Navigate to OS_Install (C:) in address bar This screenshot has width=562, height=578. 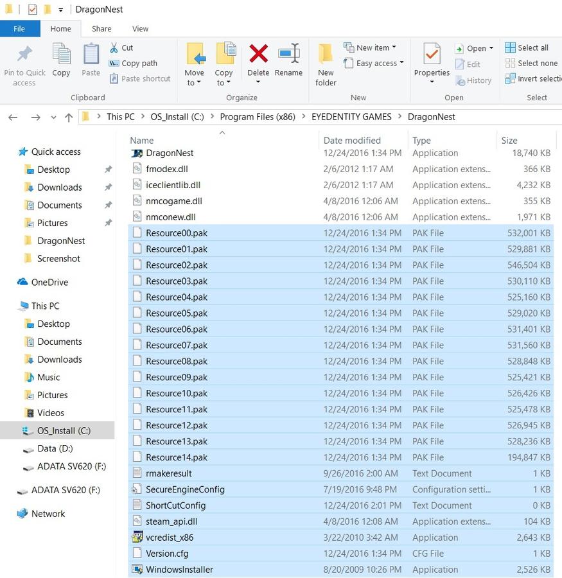(x=177, y=117)
